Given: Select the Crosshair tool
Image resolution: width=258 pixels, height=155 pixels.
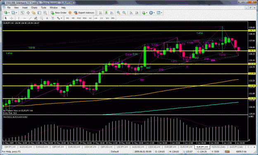Looking at the screenshot, I should pyautogui.click(x=12, y=18).
